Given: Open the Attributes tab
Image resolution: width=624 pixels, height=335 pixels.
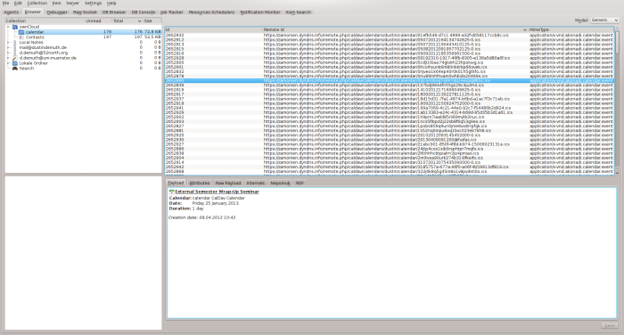Looking at the screenshot, I should click(200, 183).
